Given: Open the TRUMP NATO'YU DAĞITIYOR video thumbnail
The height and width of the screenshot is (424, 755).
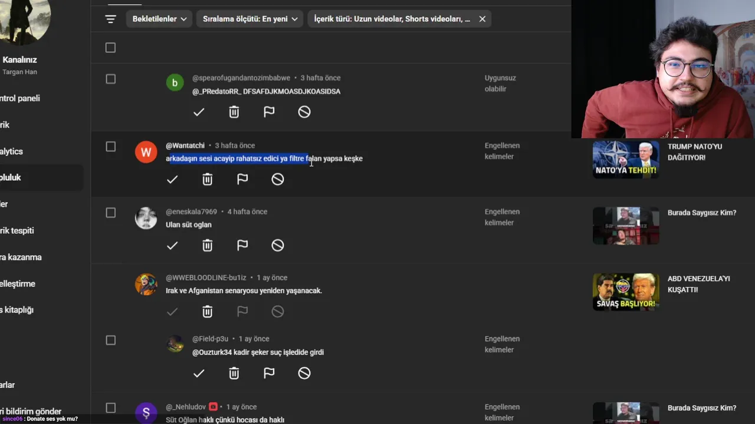Looking at the screenshot, I should pos(626,160).
